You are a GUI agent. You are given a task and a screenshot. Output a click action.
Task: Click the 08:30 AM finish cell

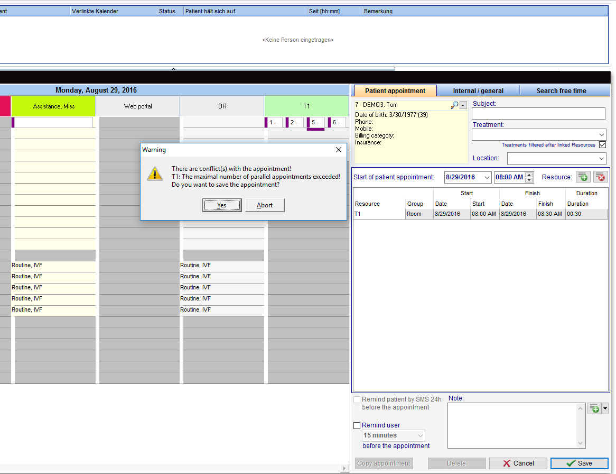click(x=550, y=214)
